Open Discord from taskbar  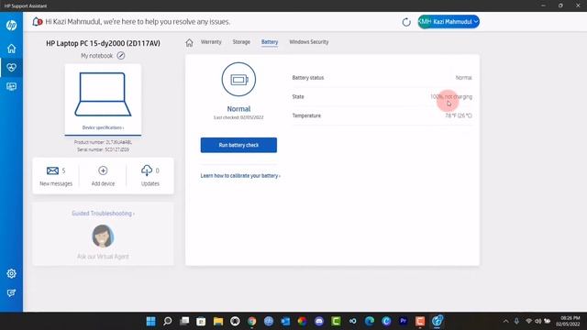[x=319, y=321]
